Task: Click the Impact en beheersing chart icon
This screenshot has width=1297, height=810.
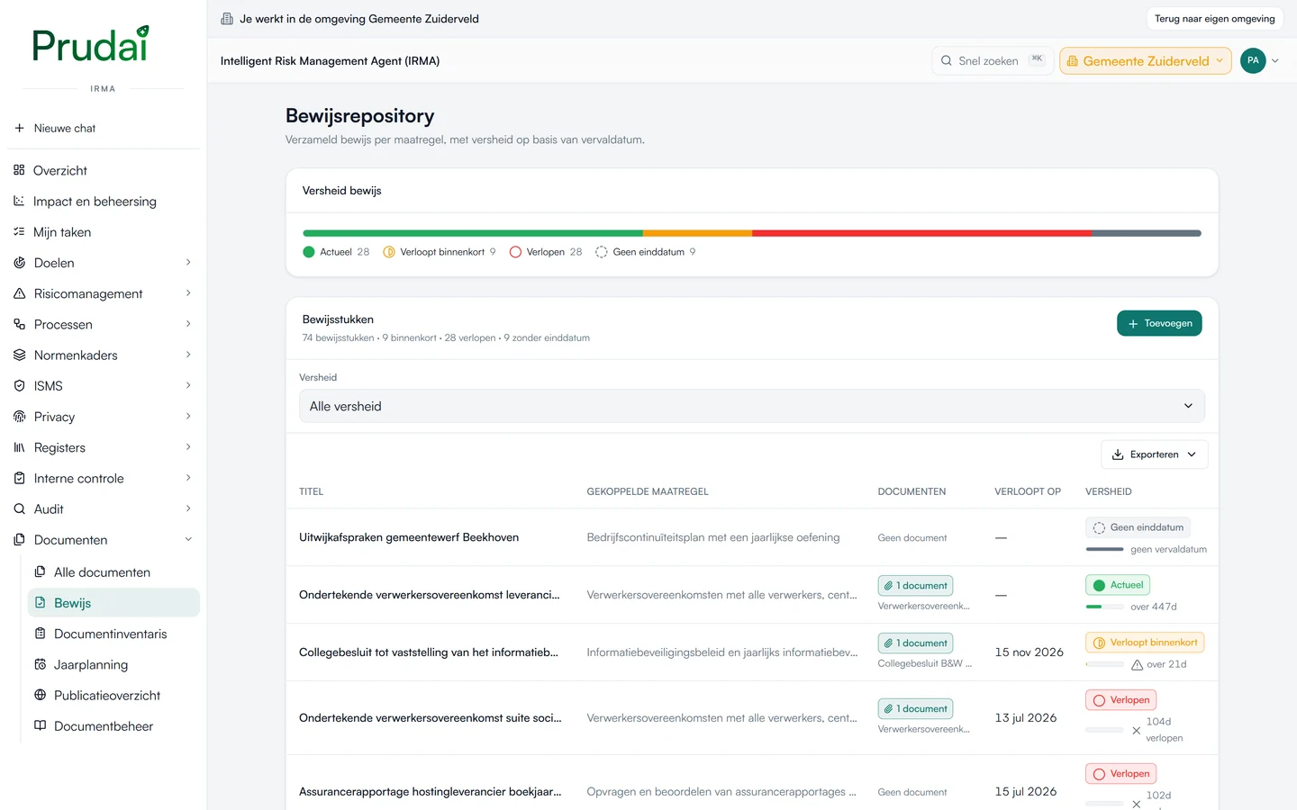Action: point(19,201)
